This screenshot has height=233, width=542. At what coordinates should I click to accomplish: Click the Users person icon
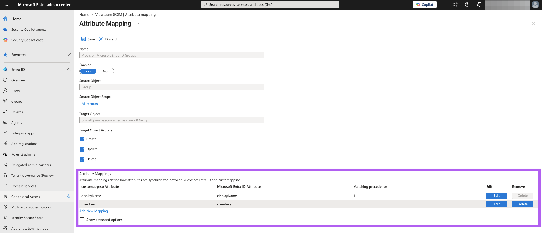[x=5, y=90]
